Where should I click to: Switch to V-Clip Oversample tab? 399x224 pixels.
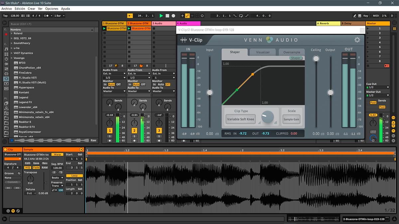click(292, 52)
